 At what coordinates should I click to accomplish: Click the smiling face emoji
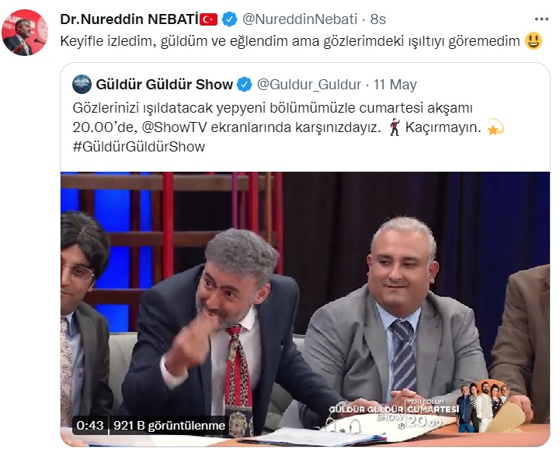(534, 40)
